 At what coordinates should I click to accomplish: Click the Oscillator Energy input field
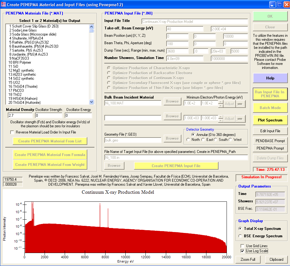click(x=78, y=116)
